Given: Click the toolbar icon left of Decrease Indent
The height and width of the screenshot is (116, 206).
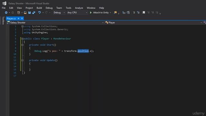Looking at the screenshot, I should 128,13.
